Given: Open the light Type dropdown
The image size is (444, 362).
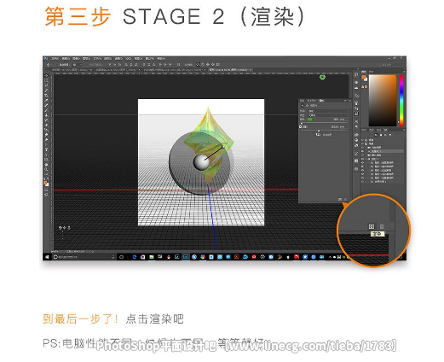Looking at the screenshot, I should [x=328, y=115].
